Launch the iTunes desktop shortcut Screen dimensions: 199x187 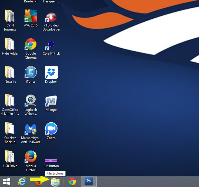pyautogui.click(x=31, y=73)
